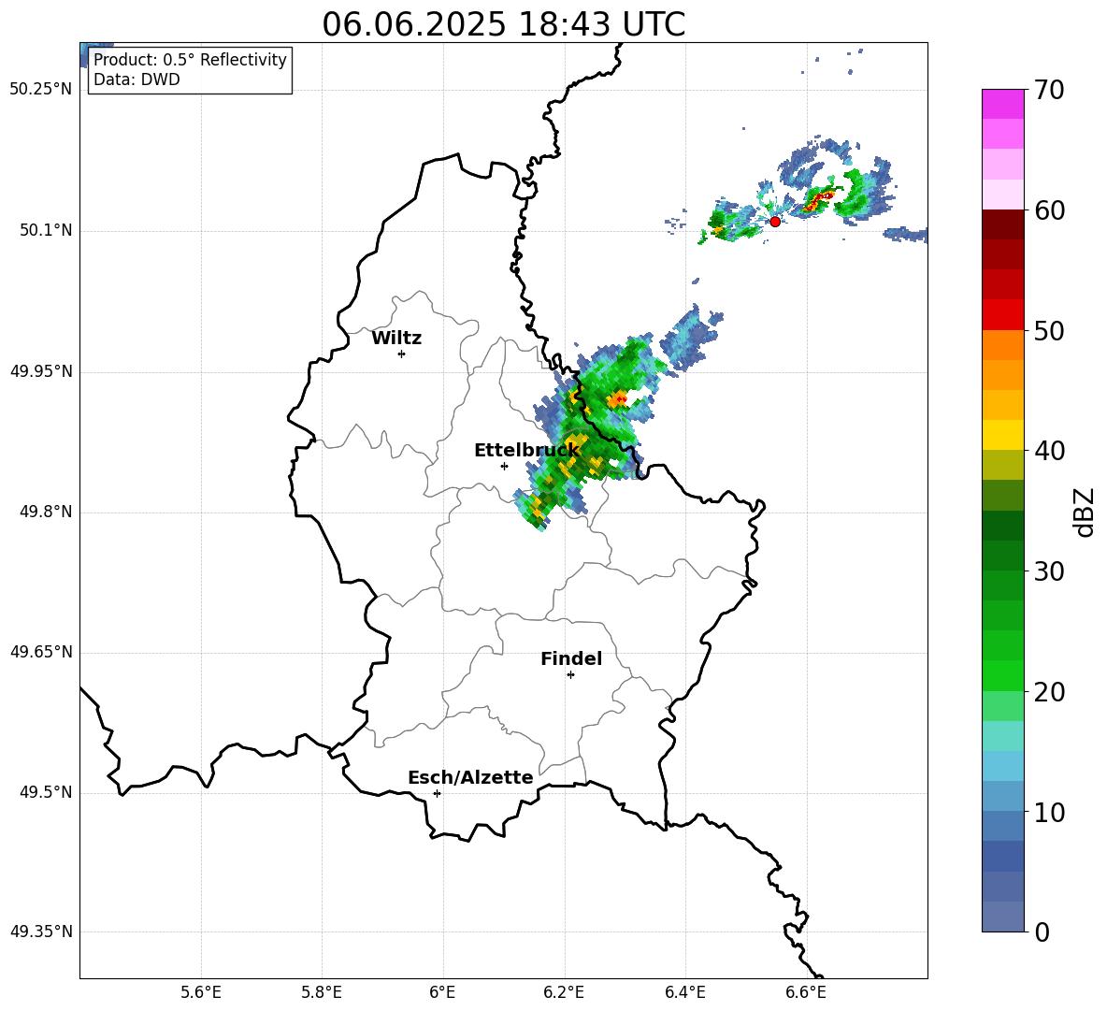
Task: Click the title 06.06.2025 18:43 UTC
Action: point(503,24)
